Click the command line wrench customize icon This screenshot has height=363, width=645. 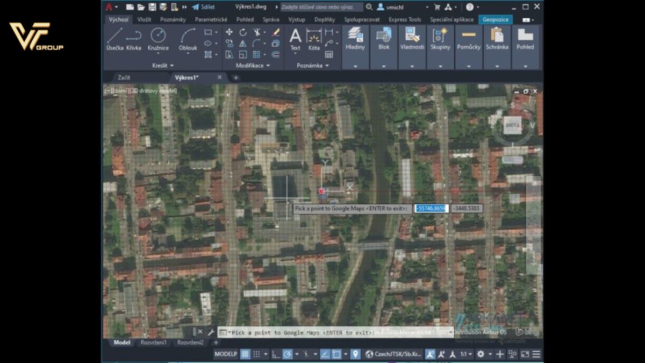pos(211,332)
